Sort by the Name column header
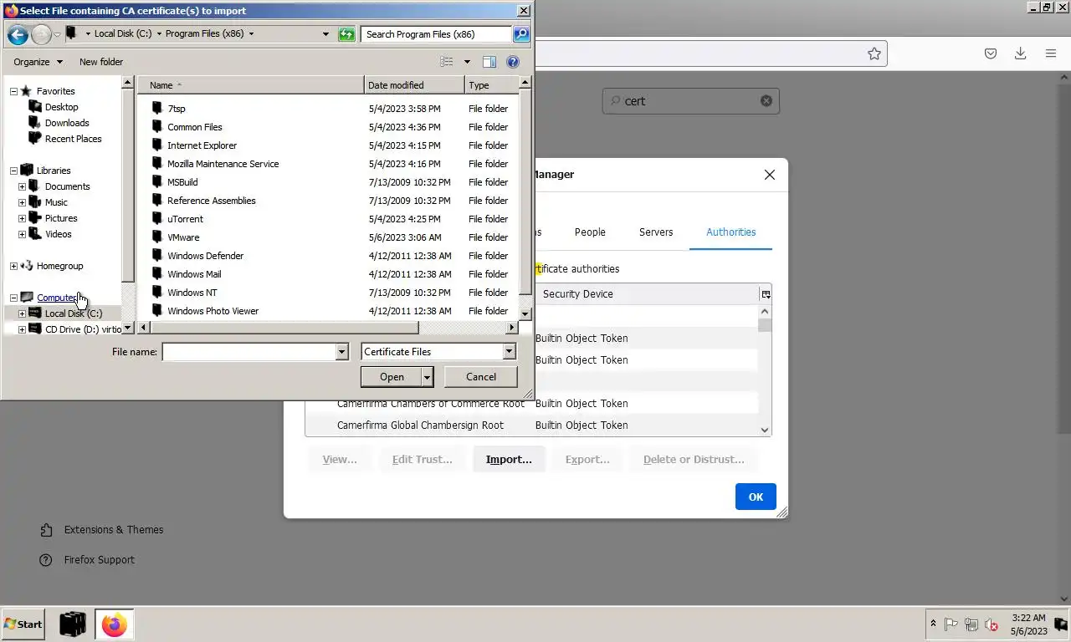Screen dimensions: 1071x642 click(251, 85)
